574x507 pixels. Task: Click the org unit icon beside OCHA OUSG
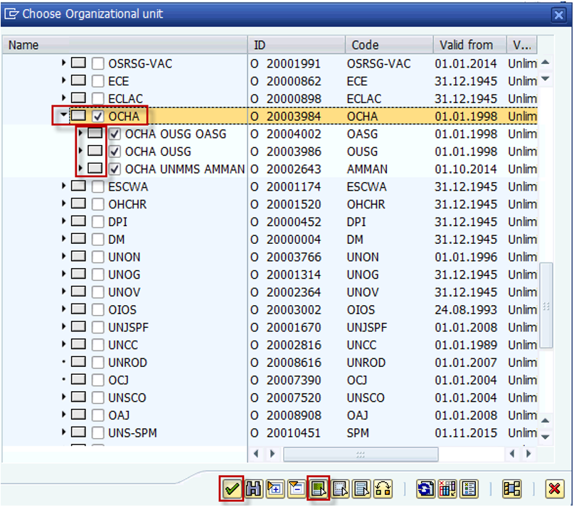95,151
